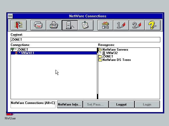Click the ZXNET tree icon in Connections
The height and width of the screenshot is (126, 169).
point(13,50)
